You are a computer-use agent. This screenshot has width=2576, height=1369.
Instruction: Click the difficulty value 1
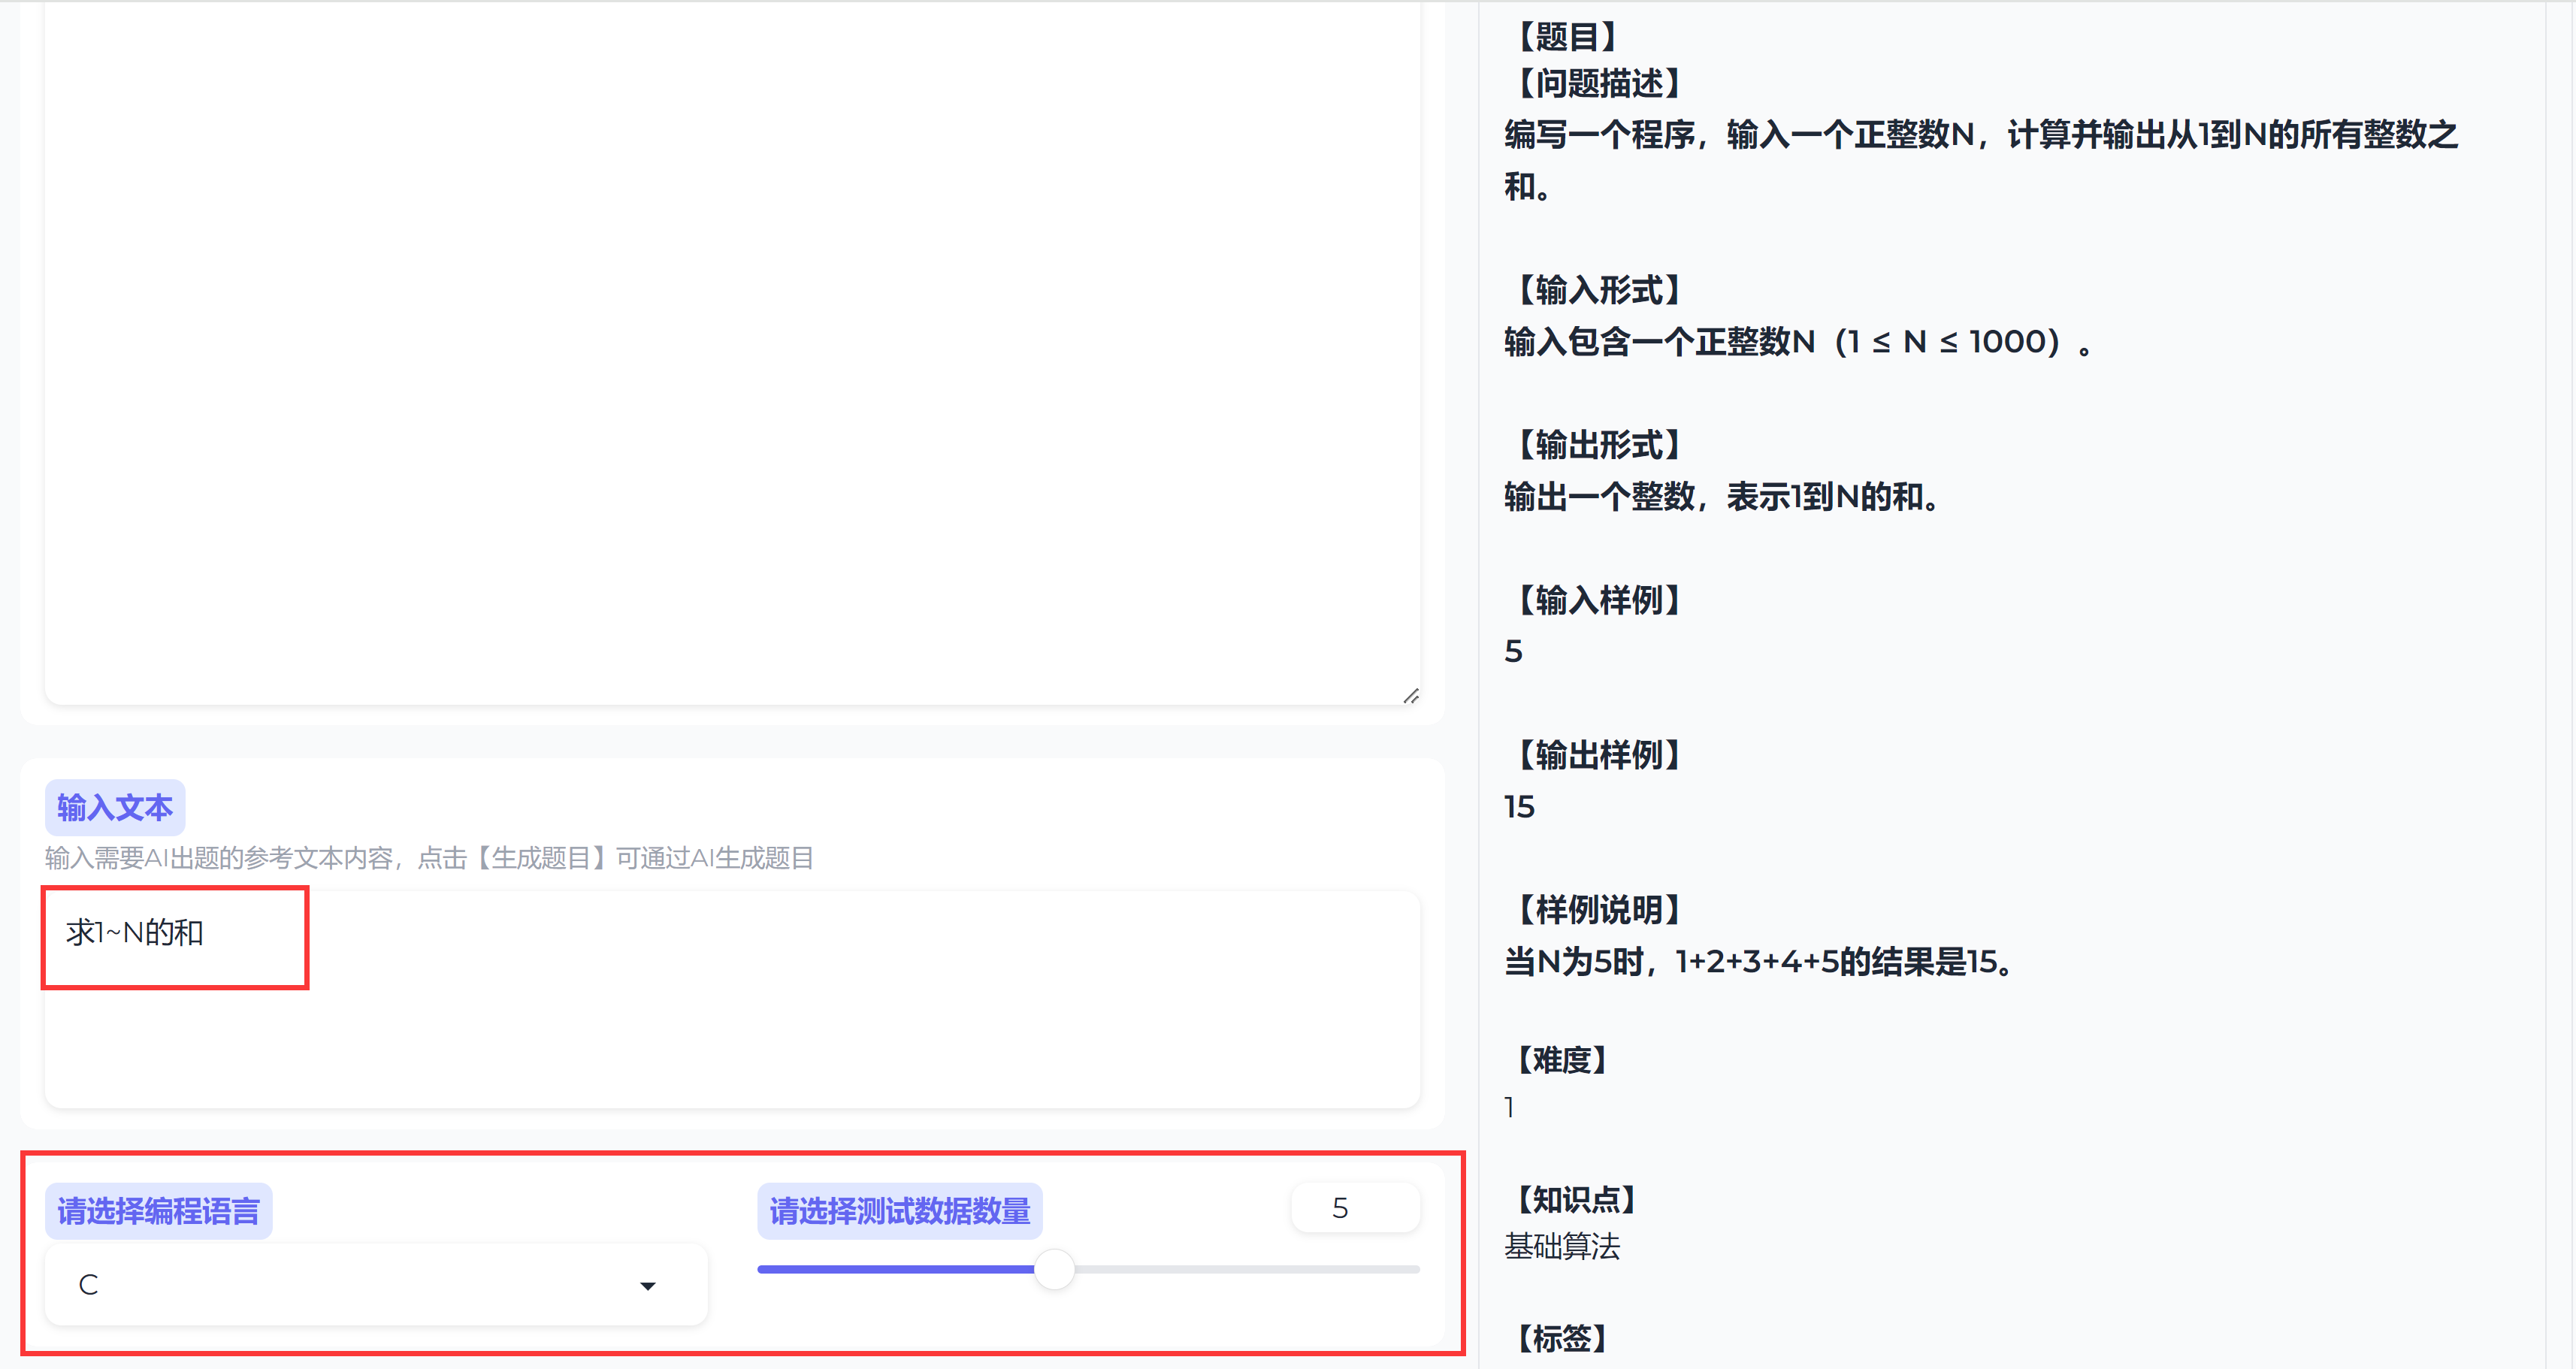[x=1510, y=1107]
